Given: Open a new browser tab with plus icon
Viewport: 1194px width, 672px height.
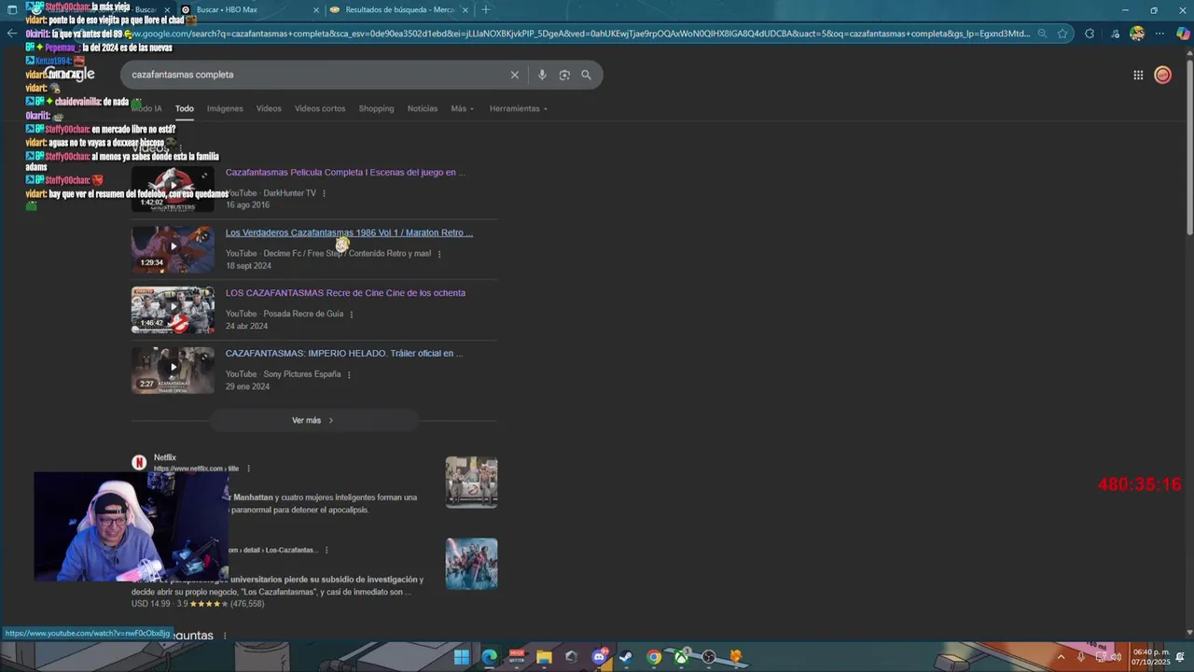Looking at the screenshot, I should click(x=486, y=9).
